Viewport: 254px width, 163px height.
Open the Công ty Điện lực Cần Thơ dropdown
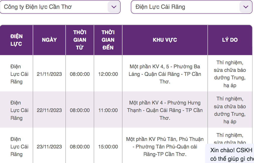pos(60,7)
